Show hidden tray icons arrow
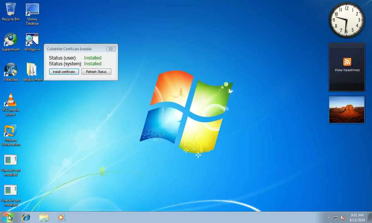 pyautogui.click(x=329, y=217)
